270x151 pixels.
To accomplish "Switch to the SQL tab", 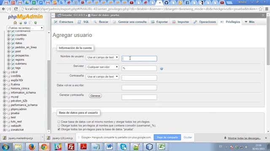I will click(84, 22).
